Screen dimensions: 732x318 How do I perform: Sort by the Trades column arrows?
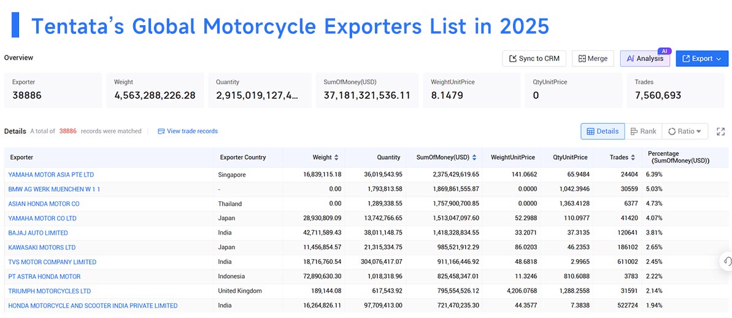(x=633, y=157)
